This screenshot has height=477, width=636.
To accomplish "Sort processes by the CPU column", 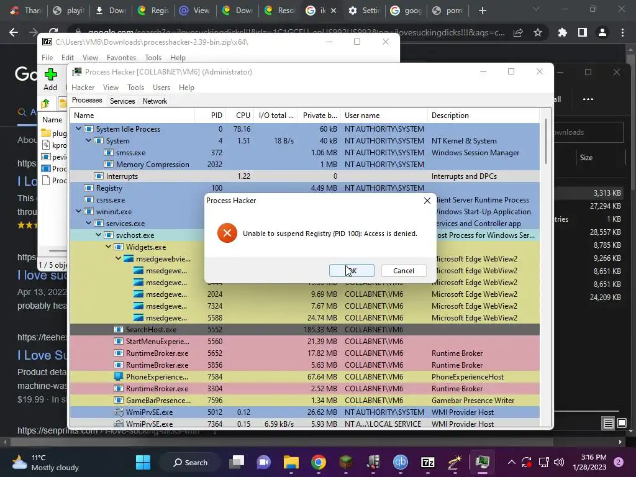I will coord(240,116).
